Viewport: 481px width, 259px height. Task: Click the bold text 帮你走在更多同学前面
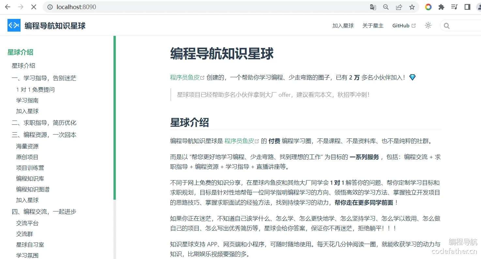click(364, 203)
